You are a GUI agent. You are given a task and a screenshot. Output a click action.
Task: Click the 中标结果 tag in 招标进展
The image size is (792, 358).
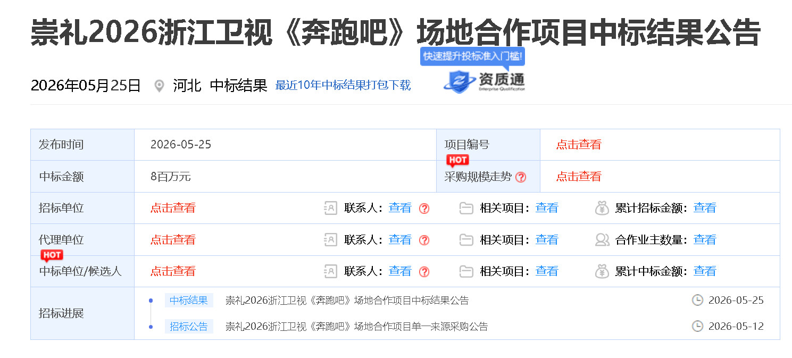click(189, 301)
